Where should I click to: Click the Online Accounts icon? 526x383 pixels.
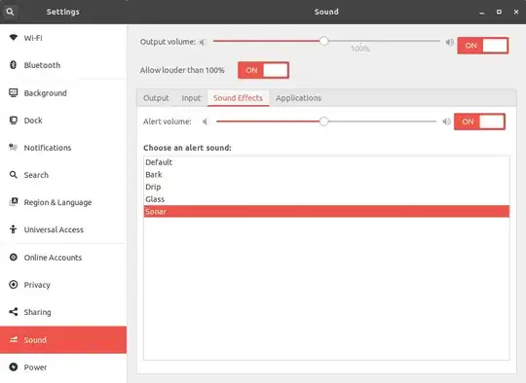pyautogui.click(x=13, y=258)
